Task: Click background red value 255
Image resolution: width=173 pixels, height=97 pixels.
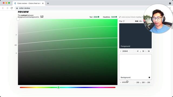Action: (138, 82)
